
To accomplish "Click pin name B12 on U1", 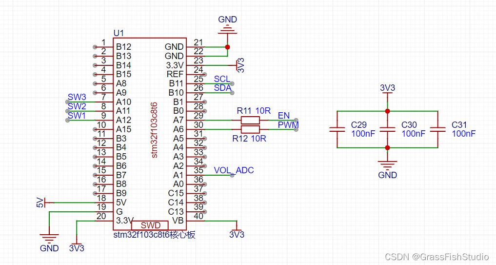I will (x=123, y=47).
